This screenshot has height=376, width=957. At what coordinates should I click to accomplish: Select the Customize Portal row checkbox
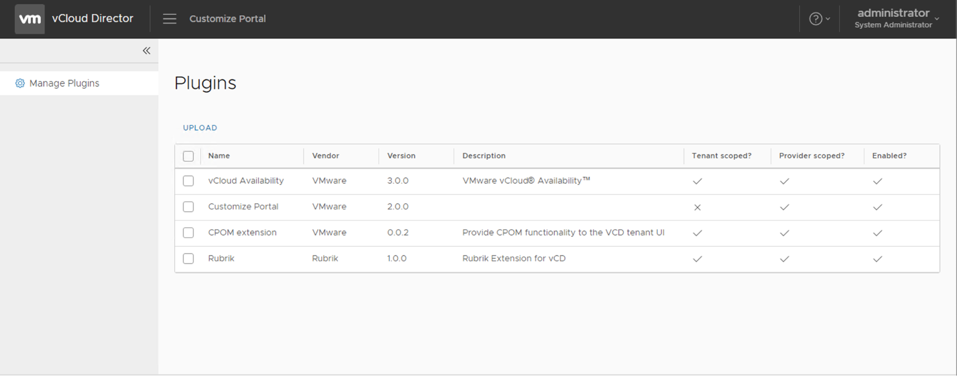(188, 207)
